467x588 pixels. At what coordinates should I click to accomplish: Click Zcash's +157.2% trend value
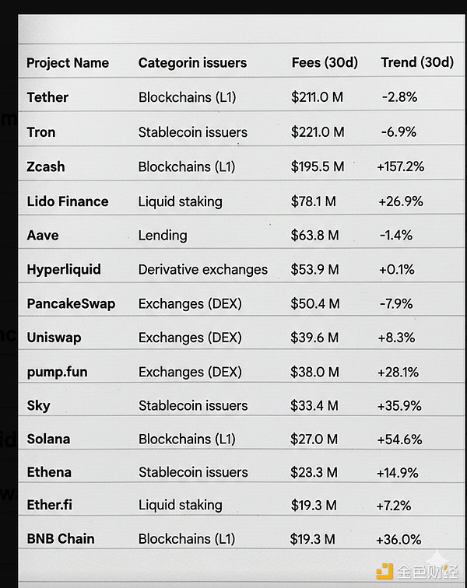pyautogui.click(x=400, y=166)
